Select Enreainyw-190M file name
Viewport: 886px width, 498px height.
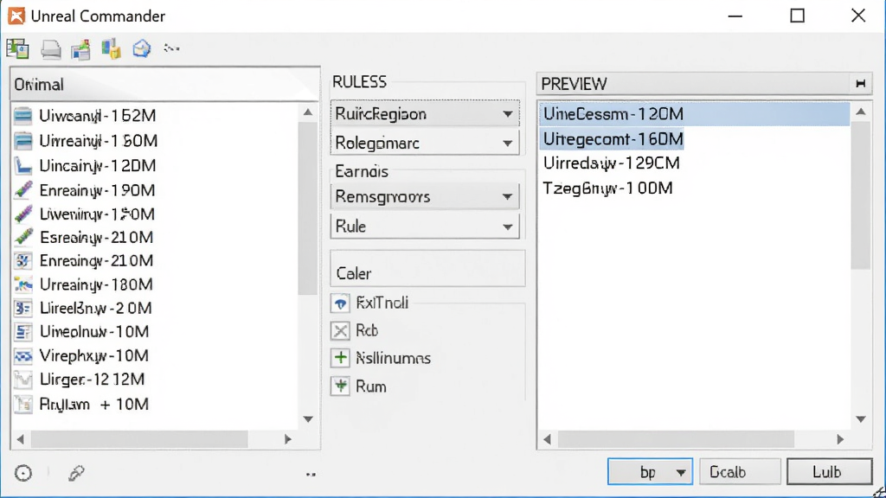coord(97,190)
